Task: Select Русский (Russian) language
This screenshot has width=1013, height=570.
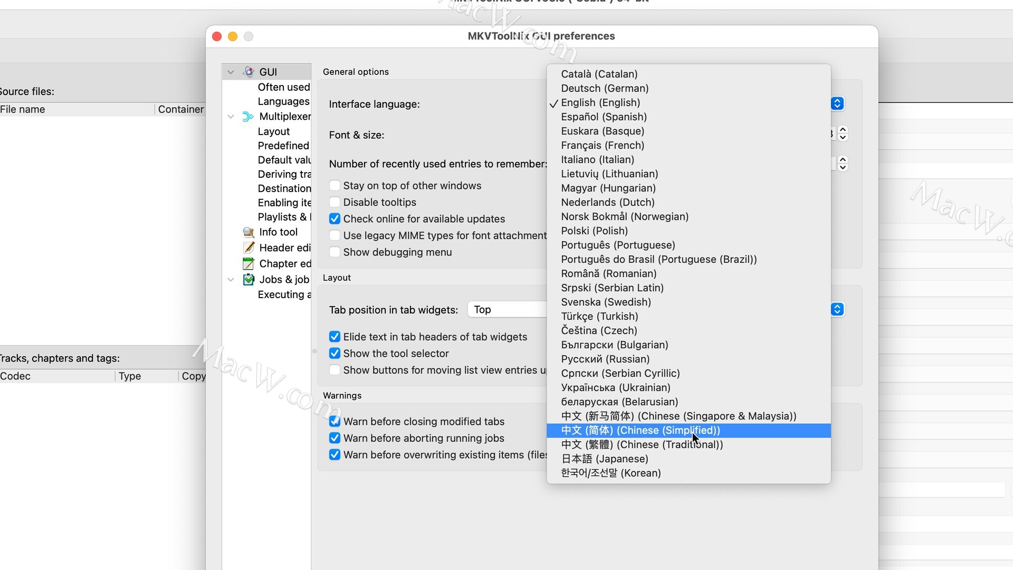Action: 689,359
